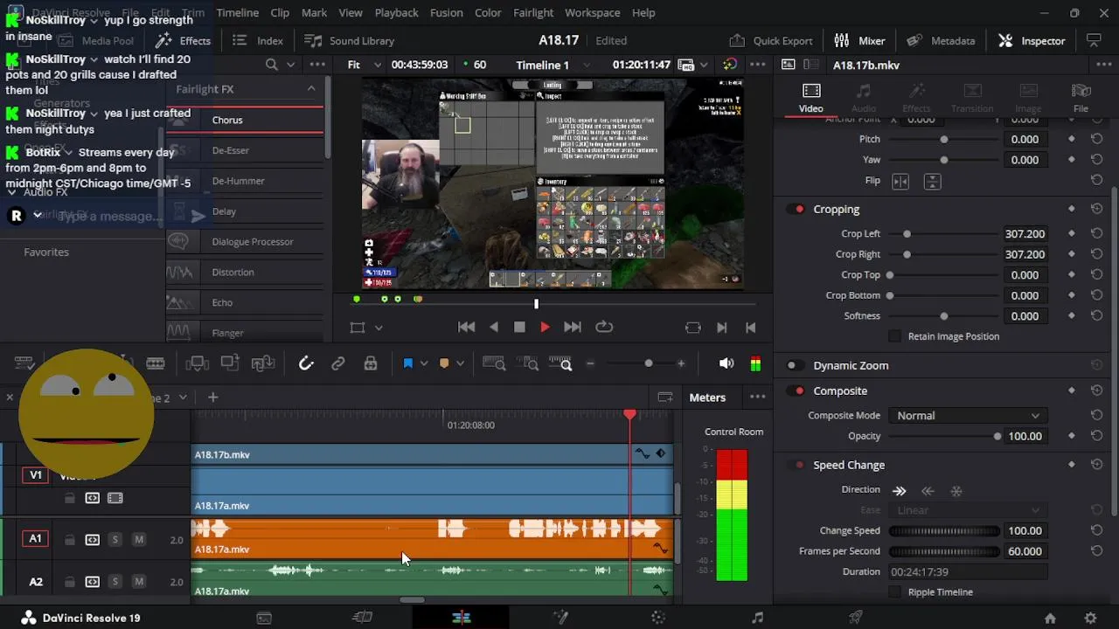
Task: Click the Flip vertical icon
Action: pyautogui.click(x=932, y=181)
